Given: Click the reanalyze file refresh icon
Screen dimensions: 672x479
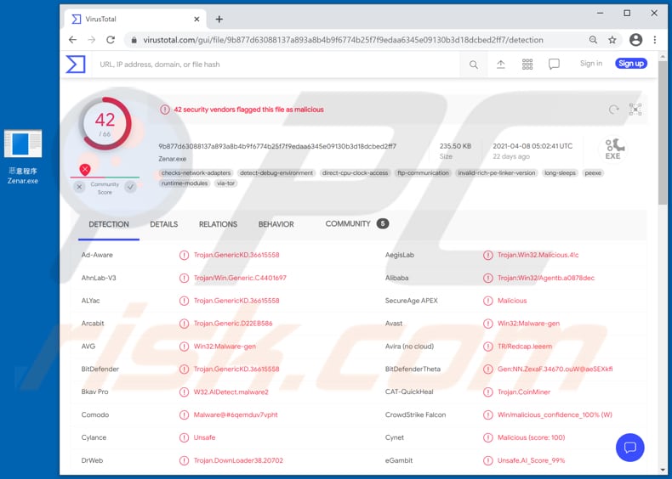Looking at the screenshot, I should (x=613, y=110).
